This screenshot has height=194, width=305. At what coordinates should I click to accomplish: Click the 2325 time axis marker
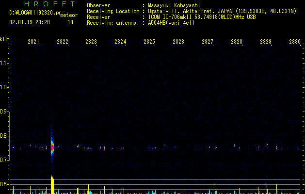click(x=149, y=42)
